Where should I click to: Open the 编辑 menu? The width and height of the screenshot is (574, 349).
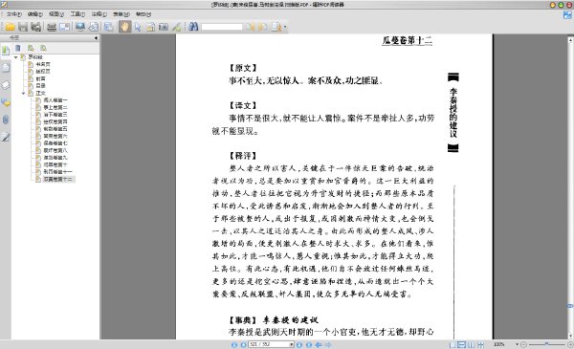tap(35, 14)
